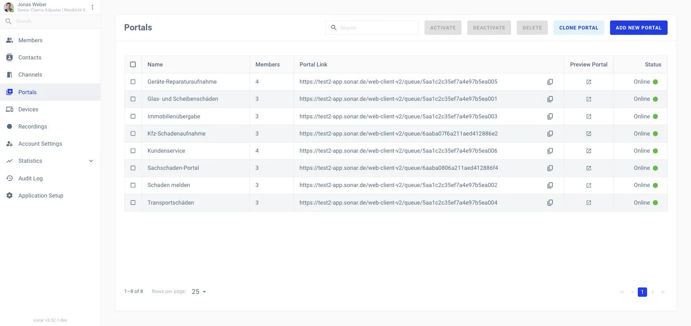Click Jonas Weber's profile avatar
This screenshot has height=326, width=691.
click(x=8, y=7)
